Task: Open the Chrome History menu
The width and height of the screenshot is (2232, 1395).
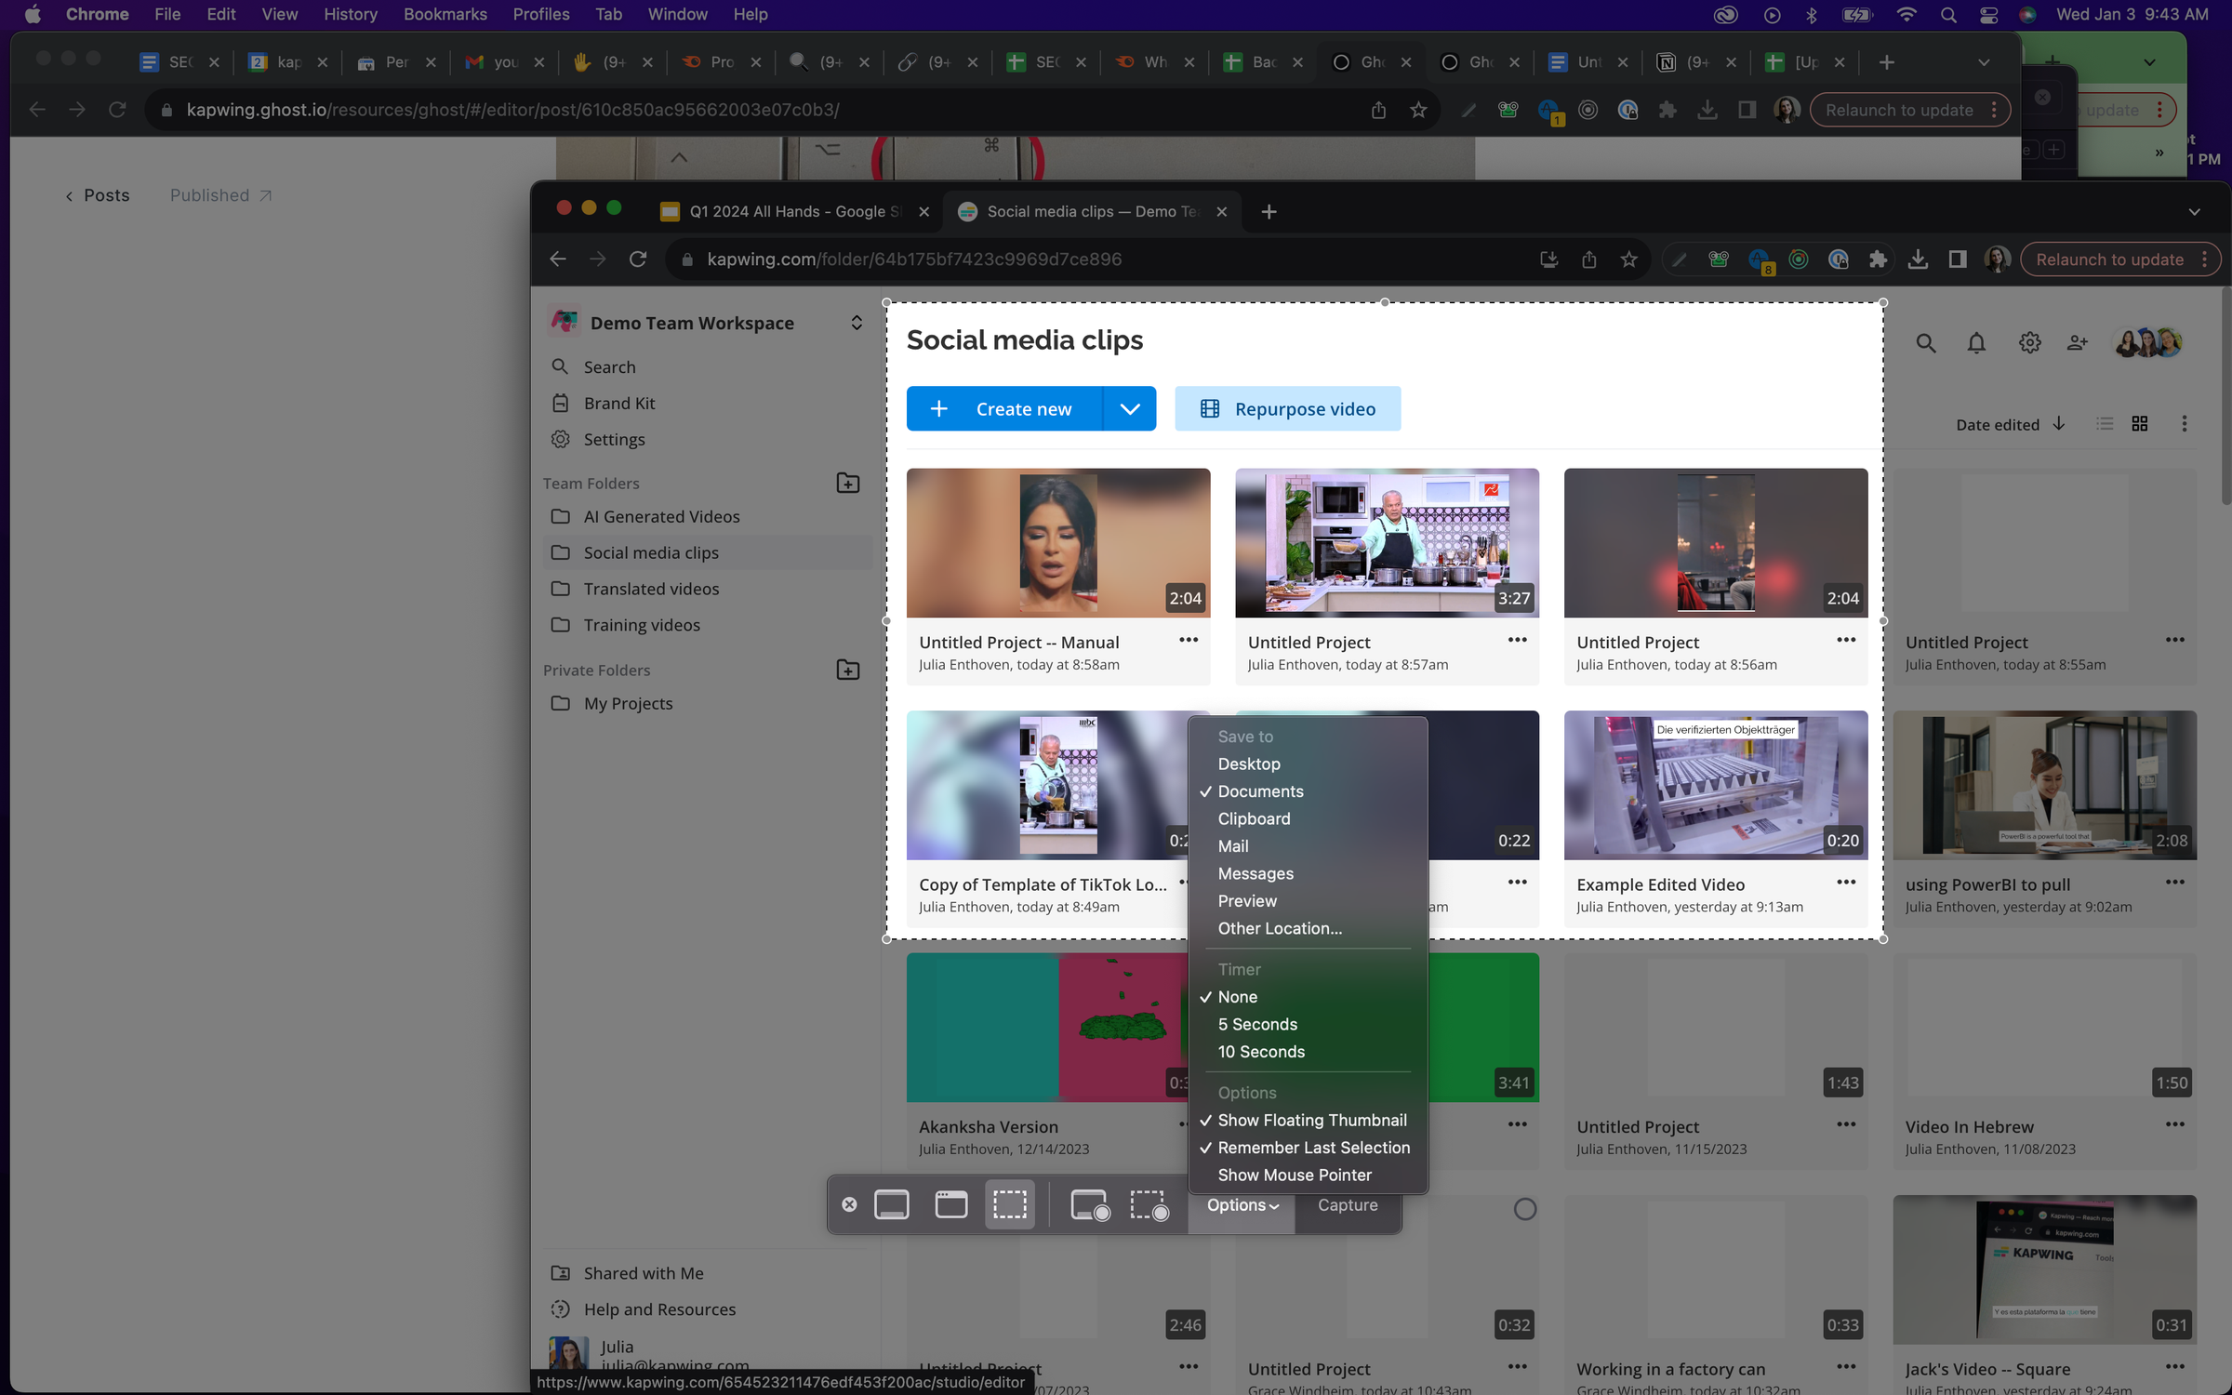Action: (350, 14)
